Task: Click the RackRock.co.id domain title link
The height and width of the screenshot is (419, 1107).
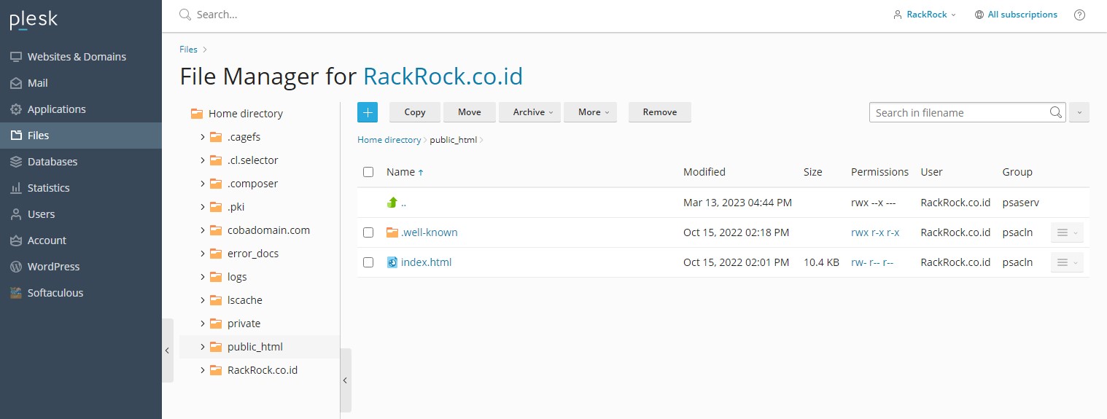Action: coord(443,77)
